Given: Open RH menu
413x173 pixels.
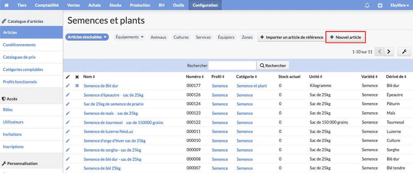Looking at the screenshot, I should (x=161, y=5).
